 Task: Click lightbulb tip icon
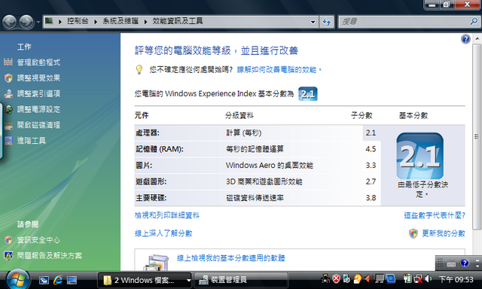[139, 70]
